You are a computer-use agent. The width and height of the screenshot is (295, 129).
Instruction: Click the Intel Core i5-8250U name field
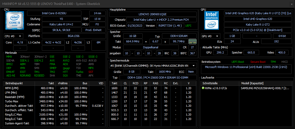(x=57, y=13)
